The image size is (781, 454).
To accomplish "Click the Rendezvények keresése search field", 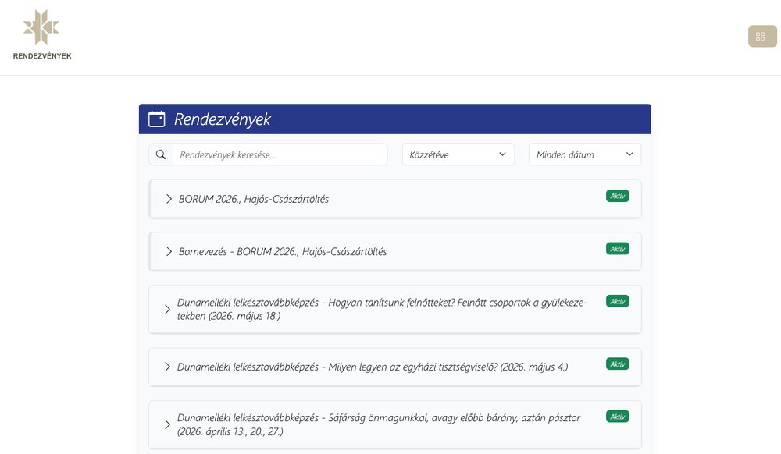I will [273, 154].
